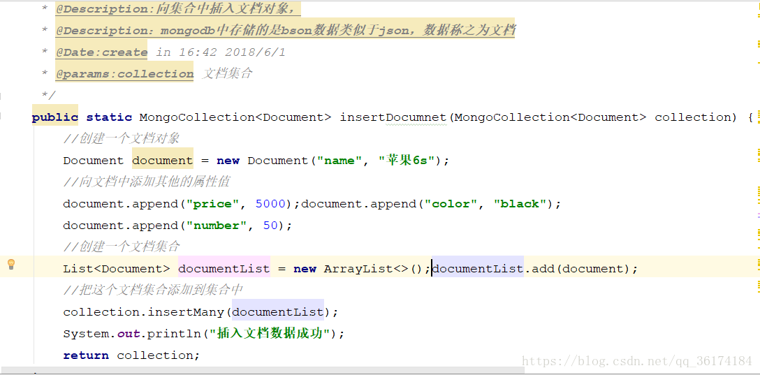Click collection before .insertMany

(101, 312)
